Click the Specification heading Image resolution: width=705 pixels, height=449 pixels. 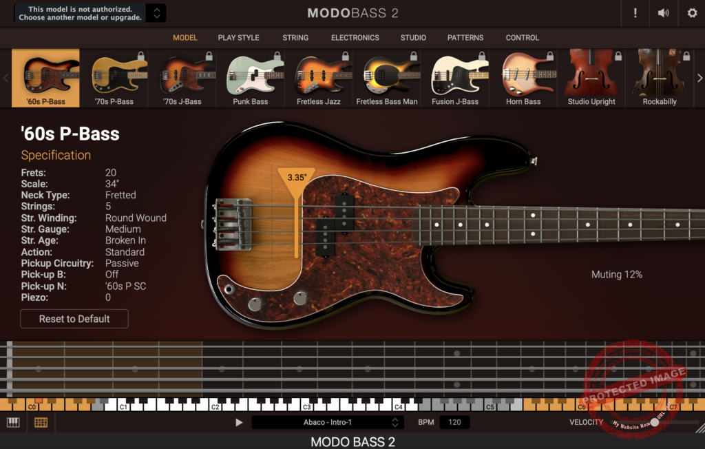(x=56, y=155)
